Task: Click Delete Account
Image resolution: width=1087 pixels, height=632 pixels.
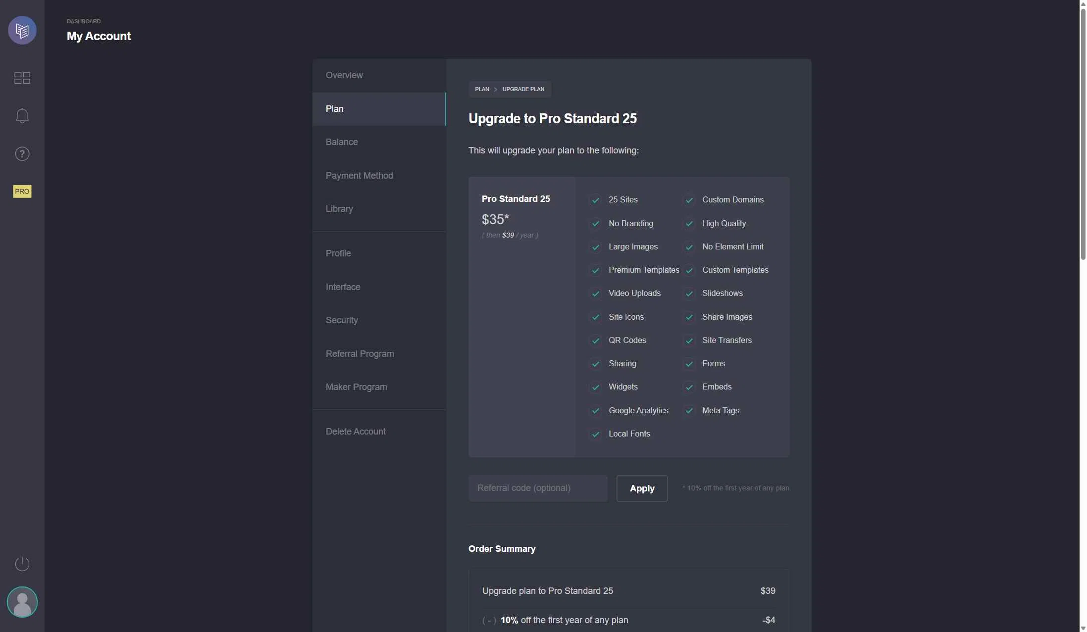Action: pos(356,431)
